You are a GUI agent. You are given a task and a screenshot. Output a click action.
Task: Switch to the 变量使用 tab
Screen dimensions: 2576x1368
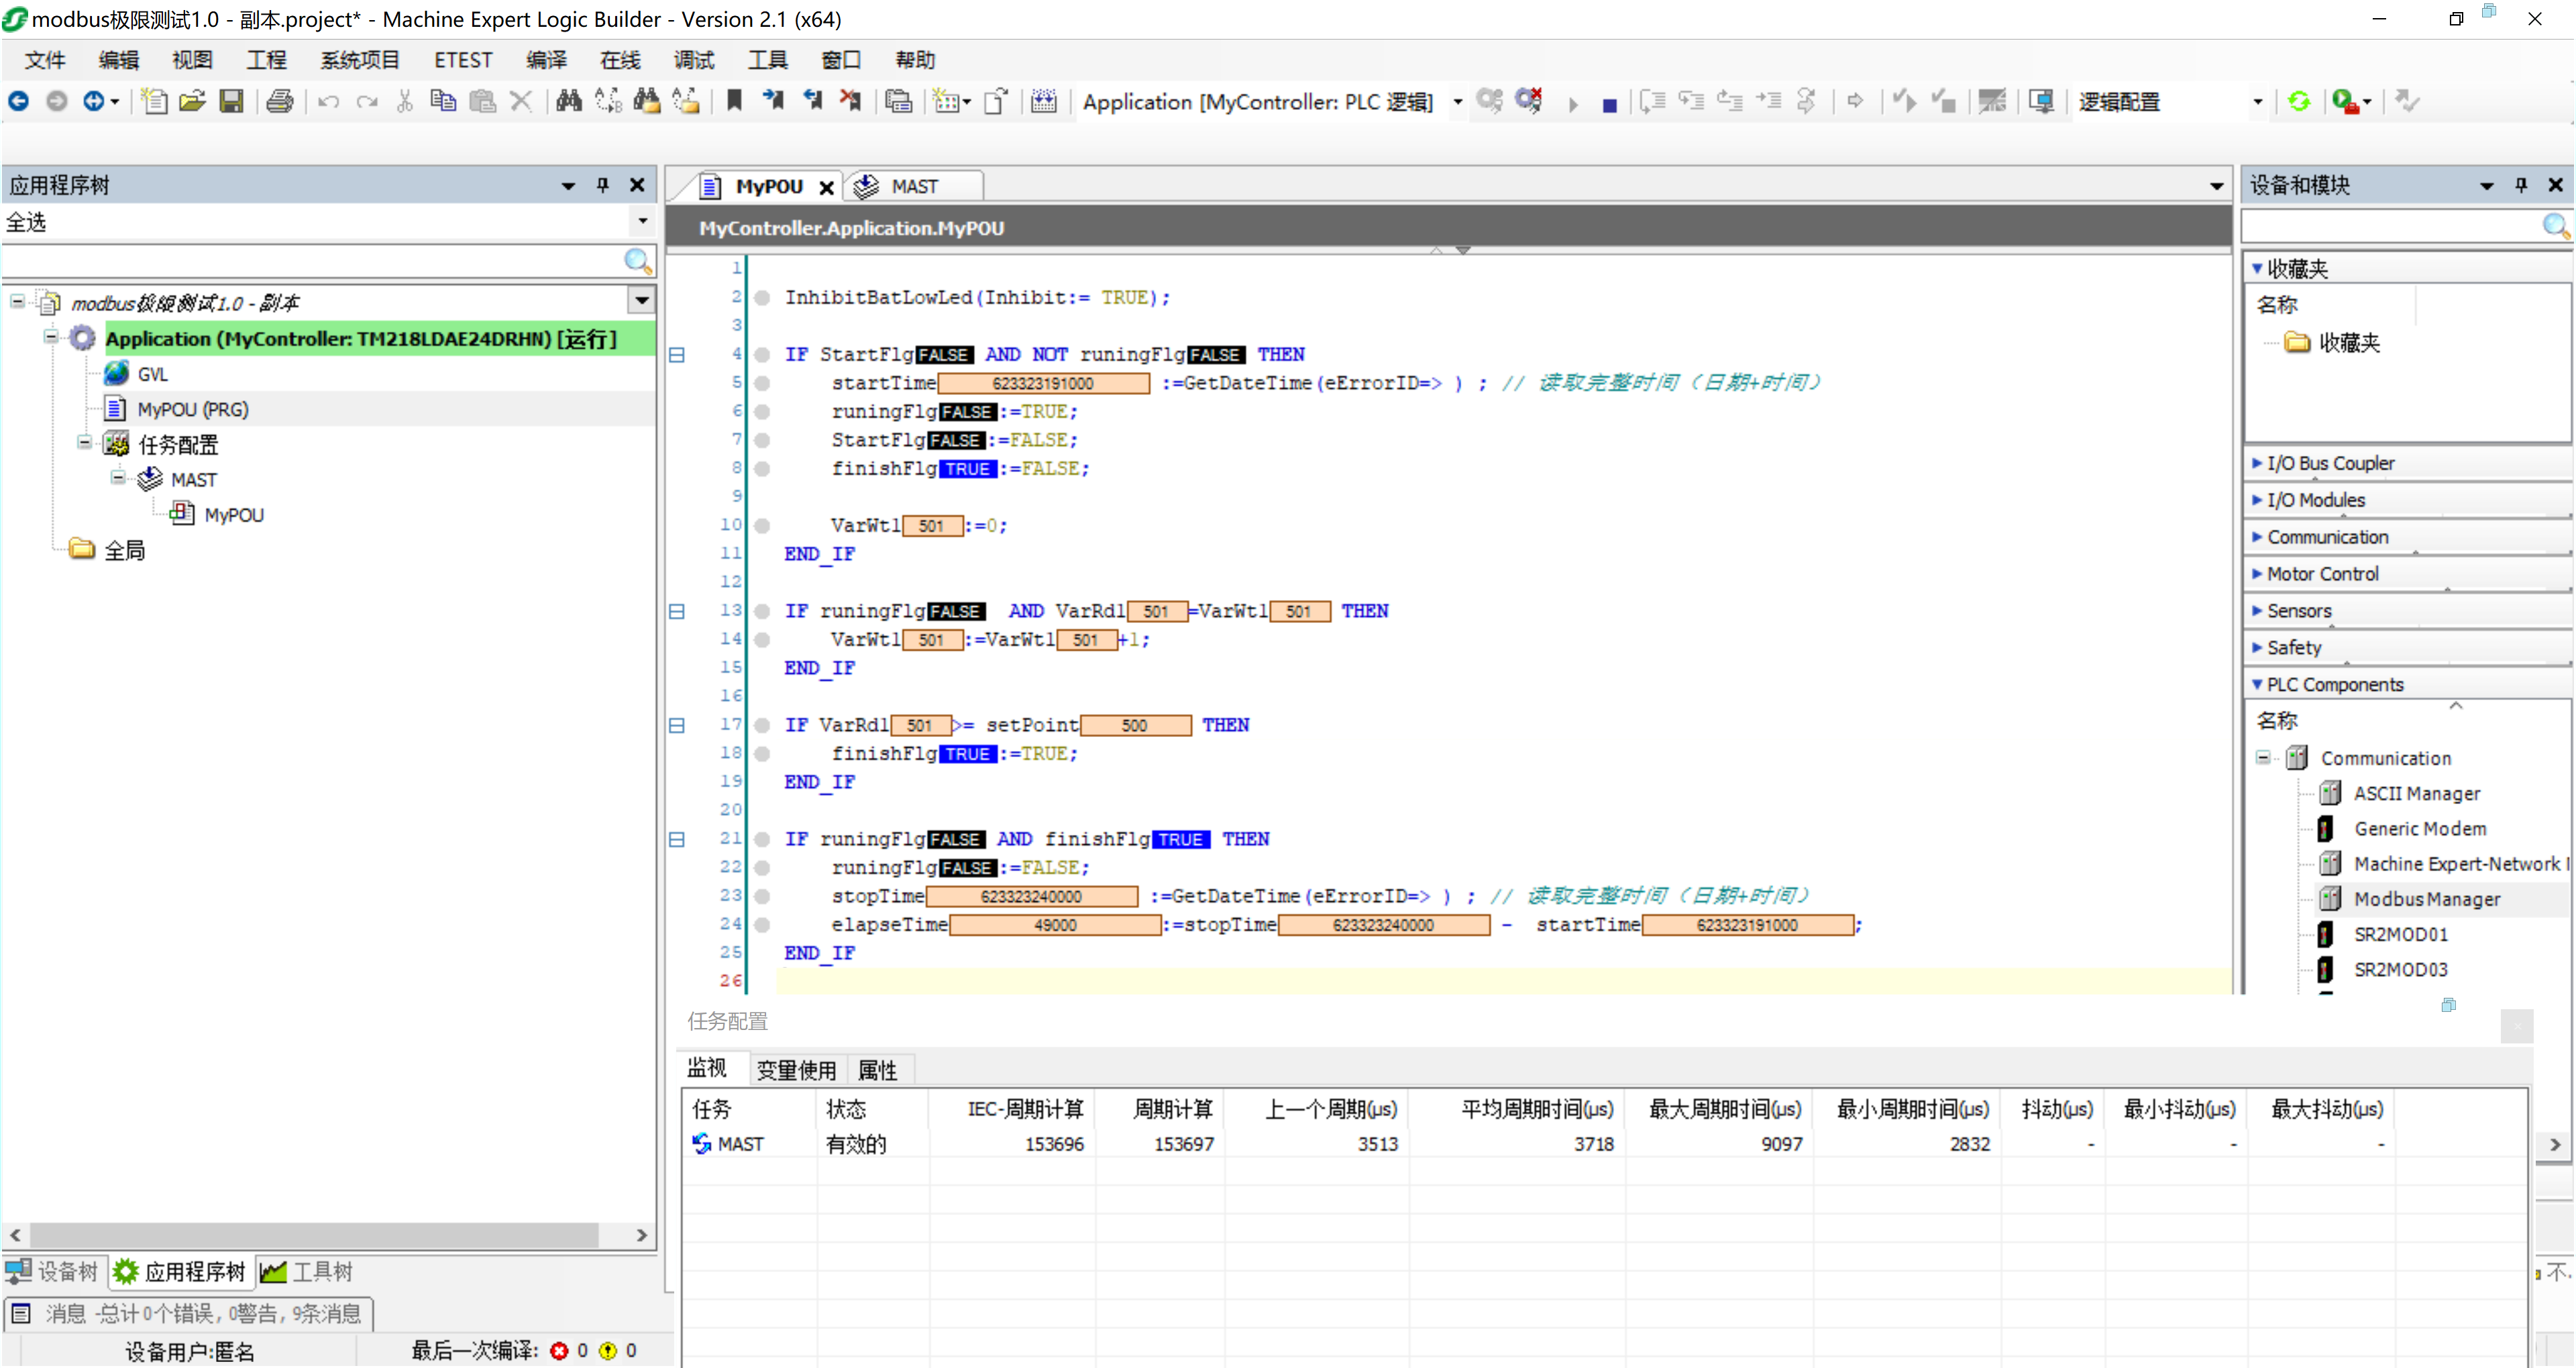tap(796, 1070)
